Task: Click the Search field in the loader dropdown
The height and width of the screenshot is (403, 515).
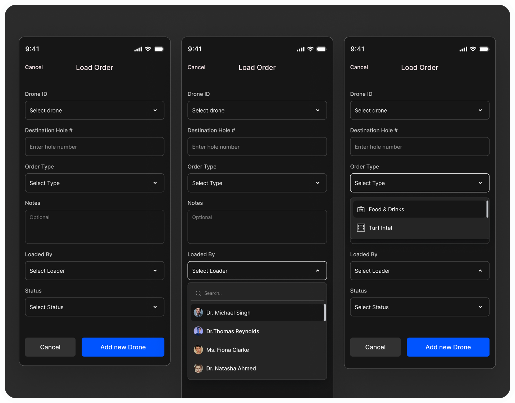Action: (x=259, y=293)
